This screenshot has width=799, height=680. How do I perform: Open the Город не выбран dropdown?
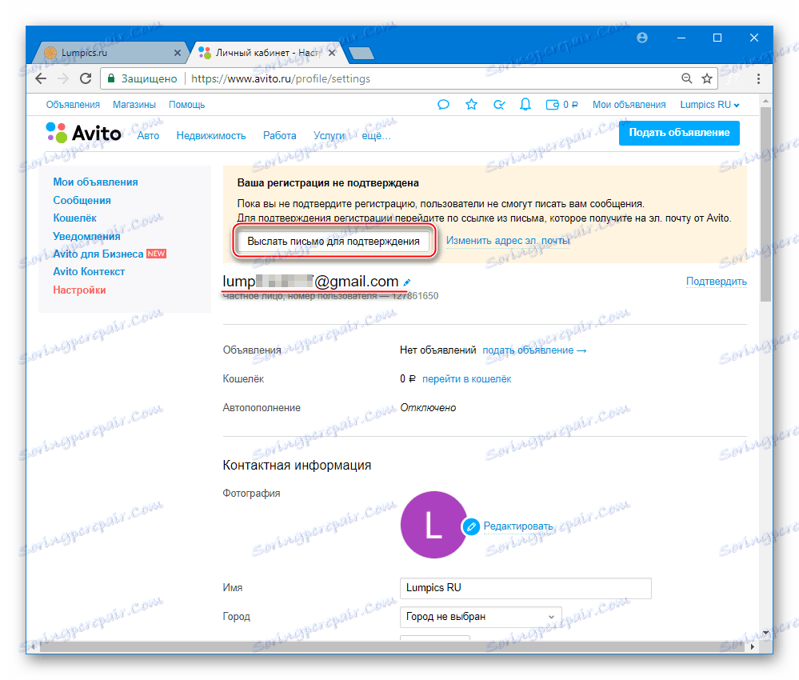point(481,617)
